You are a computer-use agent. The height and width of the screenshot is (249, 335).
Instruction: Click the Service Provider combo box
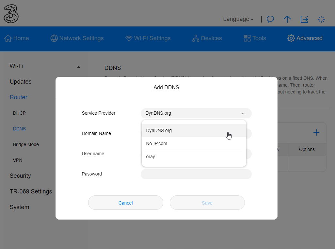(x=196, y=113)
